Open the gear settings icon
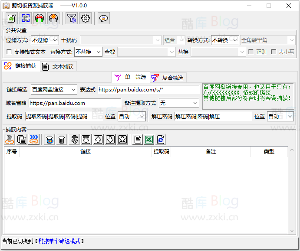The image size is (300, 251). tap(86, 18)
